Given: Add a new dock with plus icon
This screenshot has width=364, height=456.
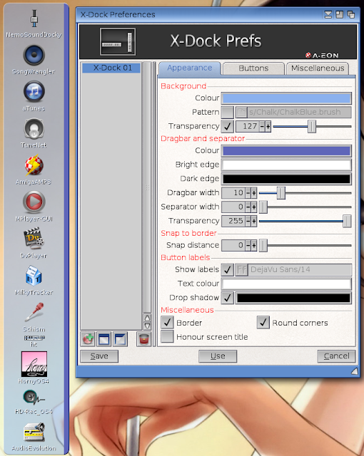Looking at the screenshot, I should (x=88, y=339).
